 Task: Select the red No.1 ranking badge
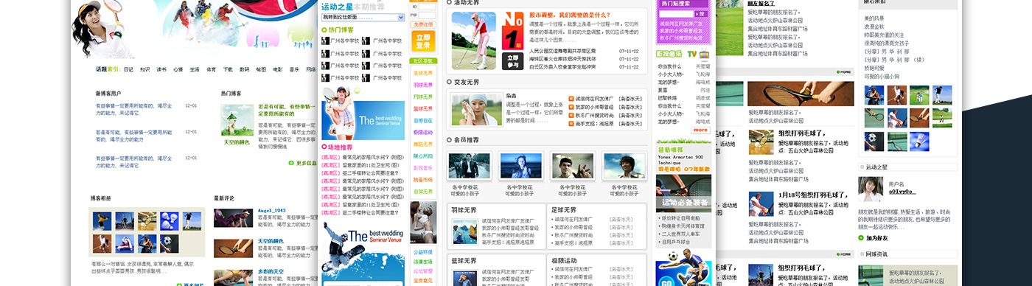pyautogui.click(x=513, y=30)
